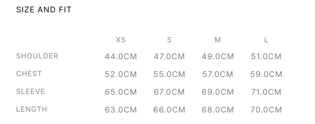Click the SIZE AND FIT heading
This screenshot has height=124, width=315.
tap(44, 10)
